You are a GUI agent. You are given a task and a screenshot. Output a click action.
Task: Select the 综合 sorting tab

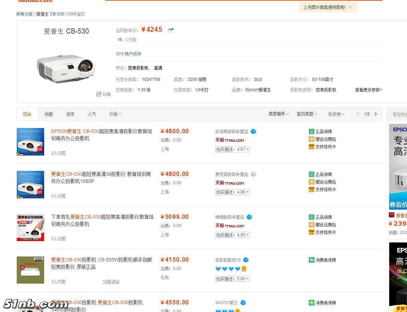pyautogui.click(x=27, y=114)
